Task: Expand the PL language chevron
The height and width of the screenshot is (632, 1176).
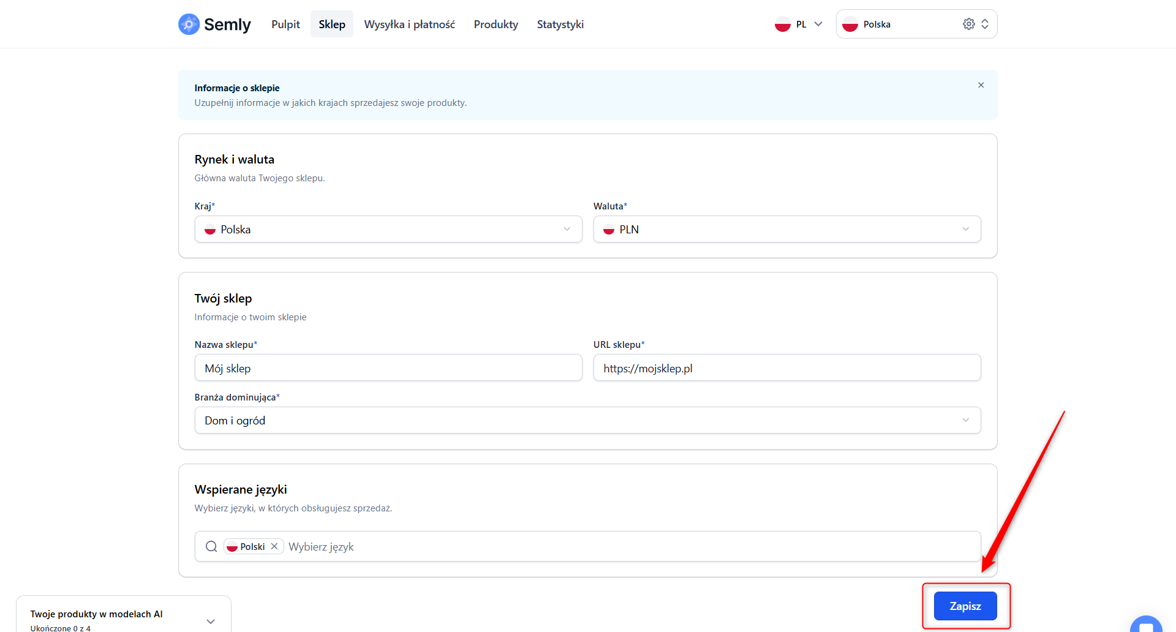Action: pyautogui.click(x=818, y=24)
